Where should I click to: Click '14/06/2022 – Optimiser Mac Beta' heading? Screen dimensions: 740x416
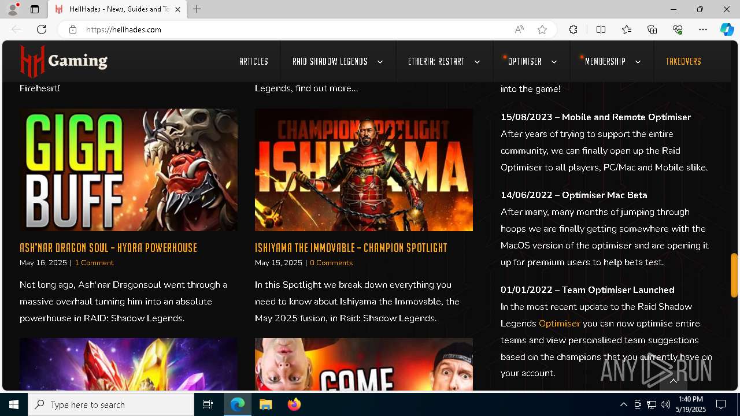pyautogui.click(x=574, y=195)
